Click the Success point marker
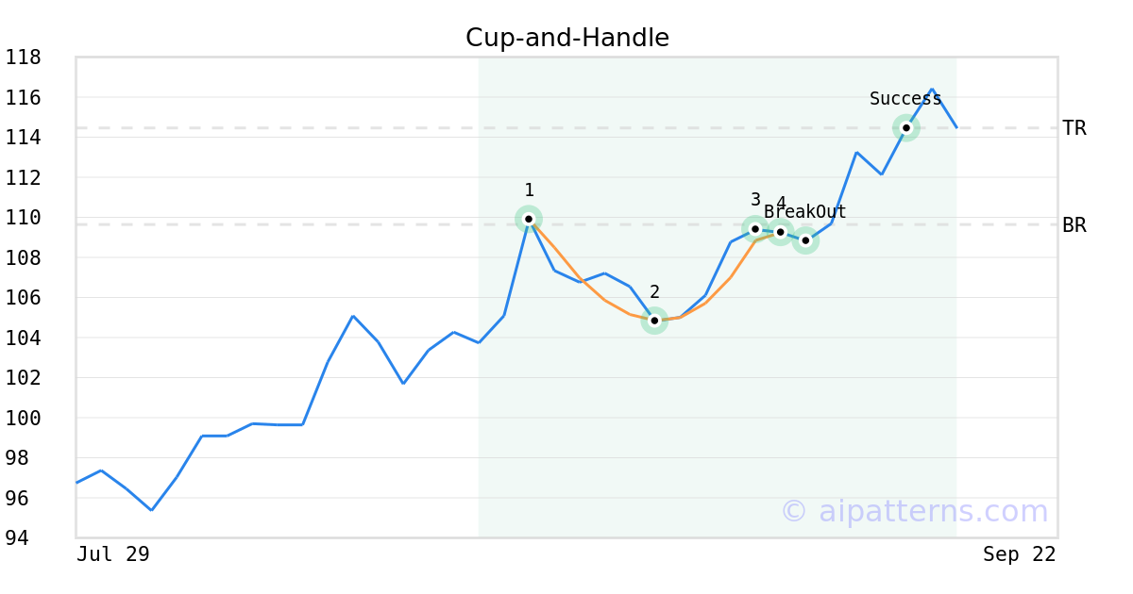The height and width of the screenshot is (594, 1133). pyautogui.click(x=906, y=127)
